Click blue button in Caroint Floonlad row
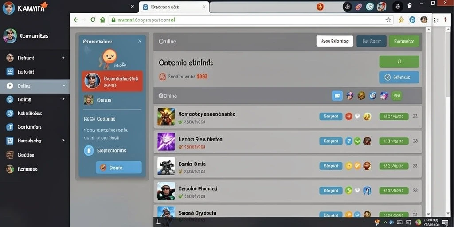Screen dimensions: 454x227 (x=331, y=191)
